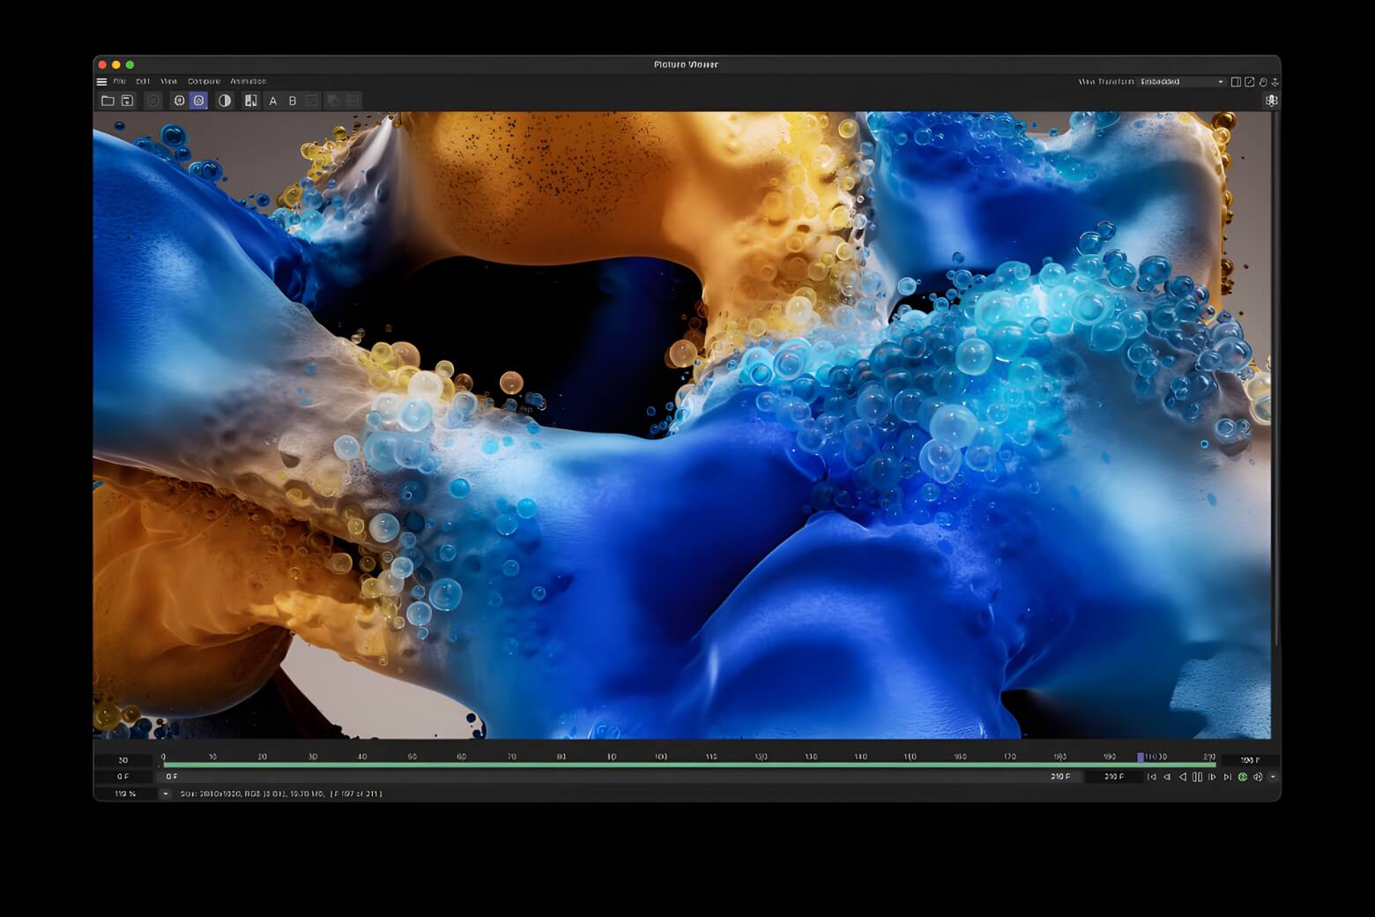
Task: Click the half-circle contrast icon
Action: pos(225,101)
